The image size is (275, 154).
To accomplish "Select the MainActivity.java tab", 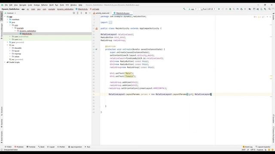I will [x=122, y=13].
